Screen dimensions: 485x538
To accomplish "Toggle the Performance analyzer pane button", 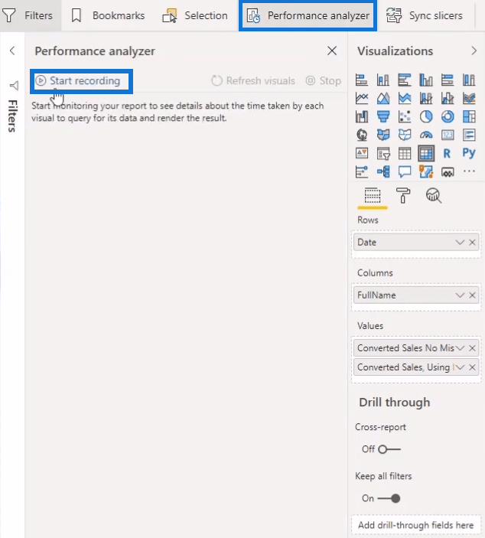I will point(308,15).
